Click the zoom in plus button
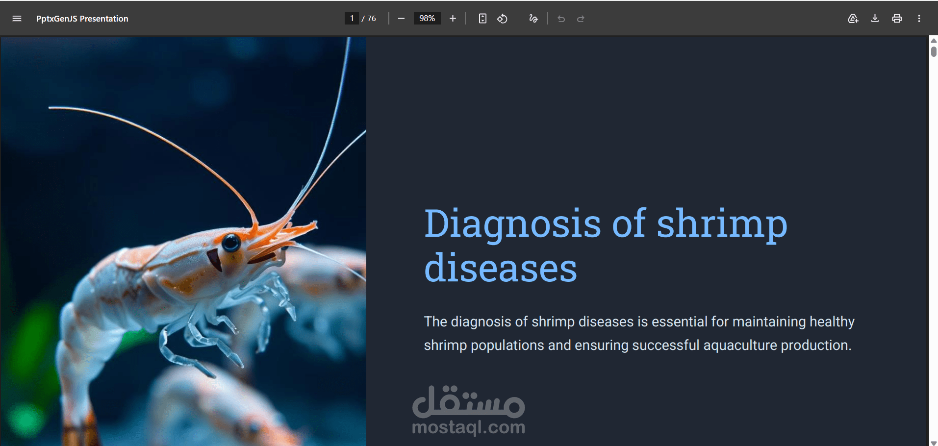Image resolution: width=938 pixels, height=446 pixels. [x=453, y=19]
